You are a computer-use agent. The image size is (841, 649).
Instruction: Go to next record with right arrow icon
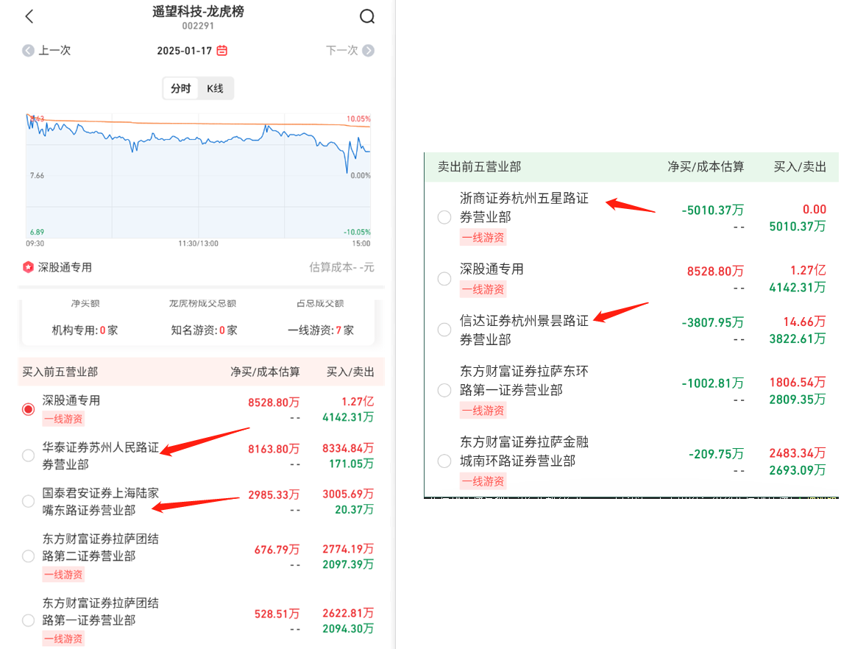pyautogui.click(x=369, y=51)
